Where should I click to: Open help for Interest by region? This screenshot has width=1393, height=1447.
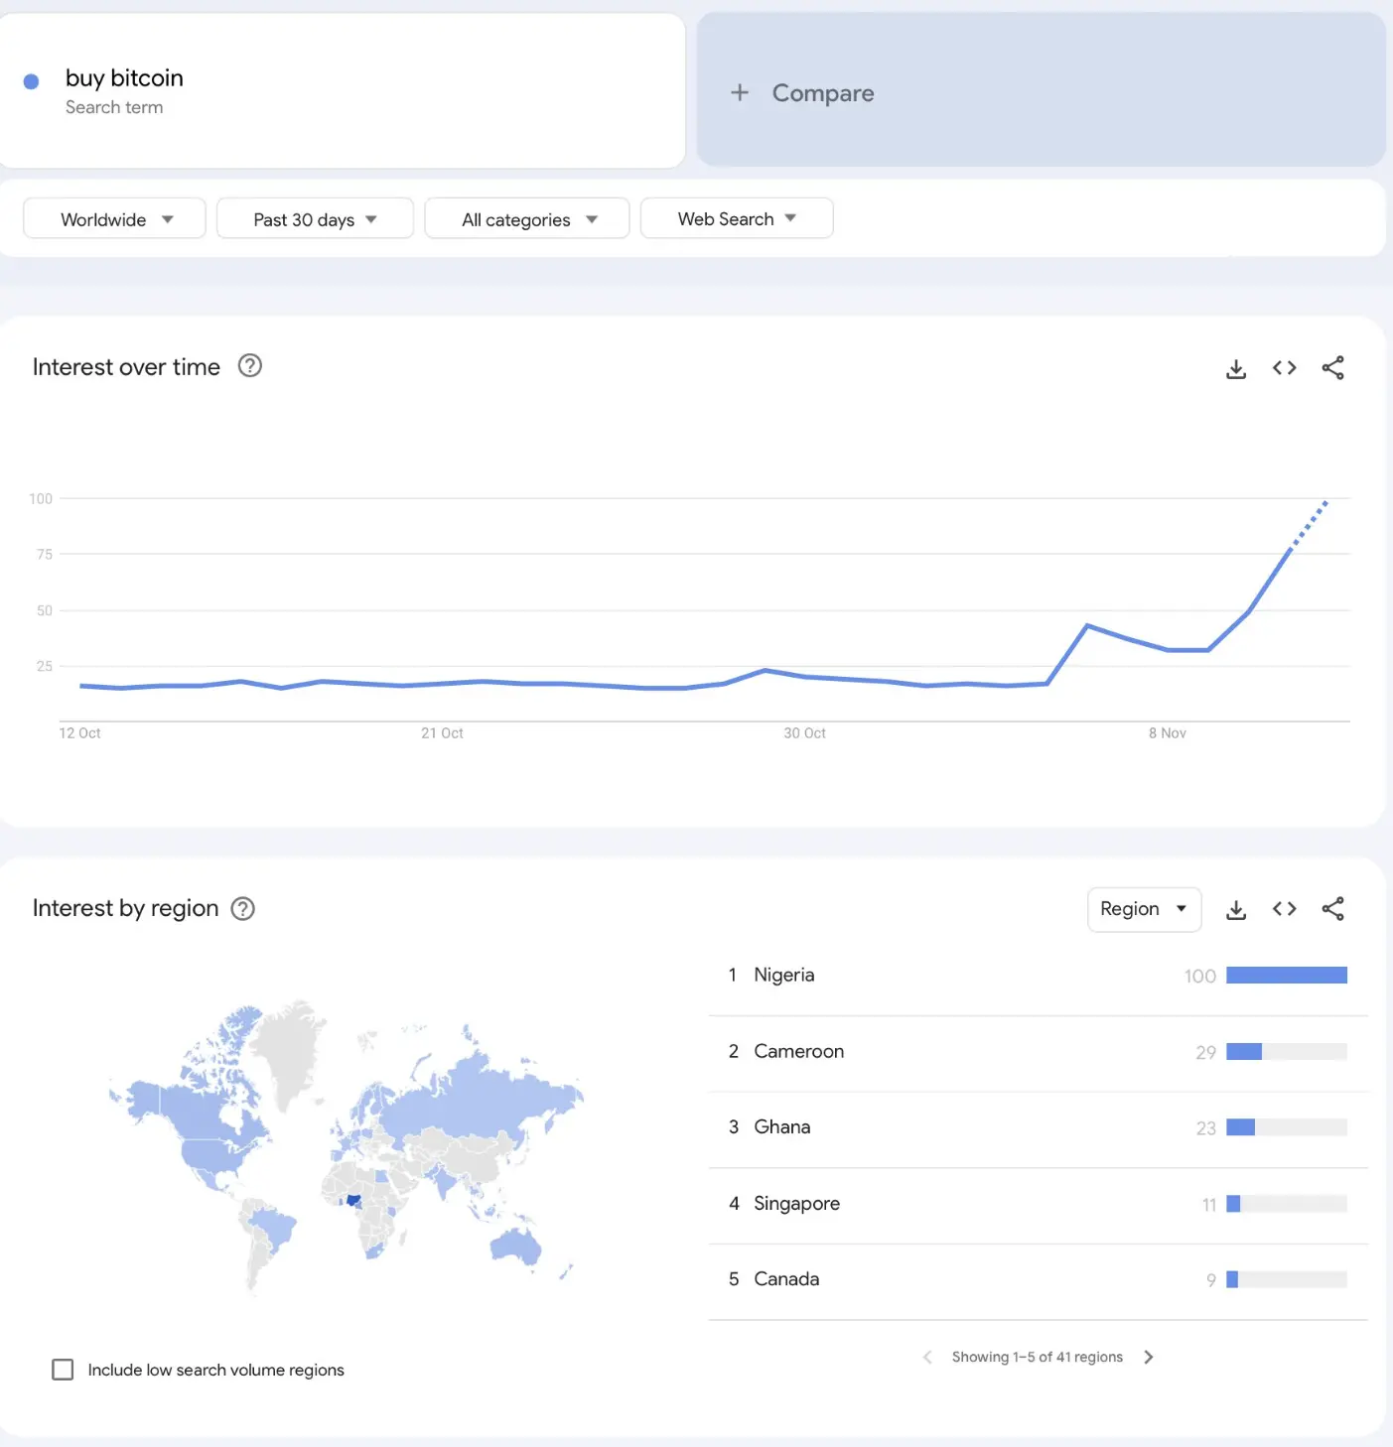click(x=243, y=909)
